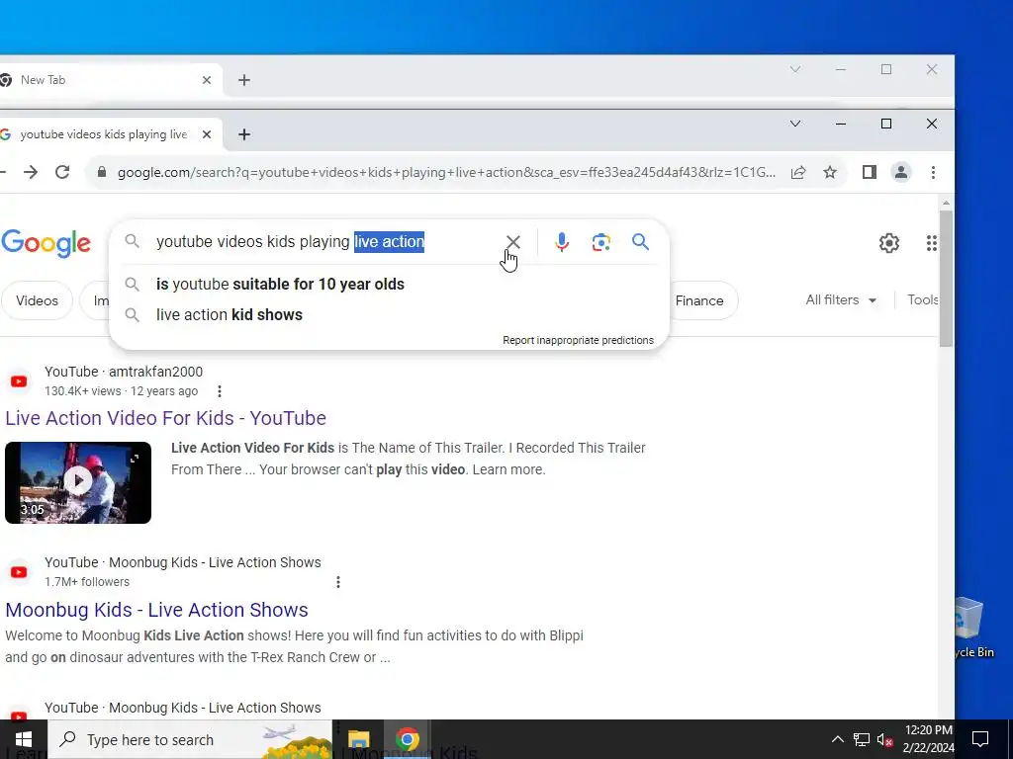Click Windows taskbar search box
The image size is (1013, 759).
(x=190, y=739)
